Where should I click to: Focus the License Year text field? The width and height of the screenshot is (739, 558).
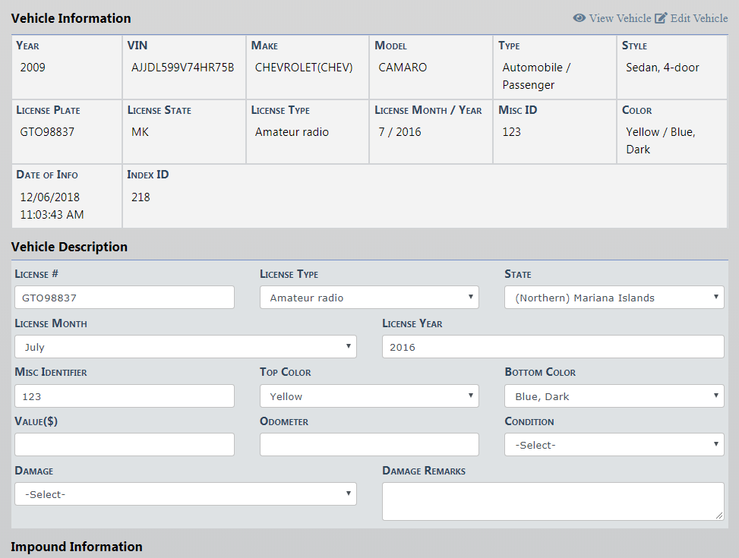(x=553, y=347)
